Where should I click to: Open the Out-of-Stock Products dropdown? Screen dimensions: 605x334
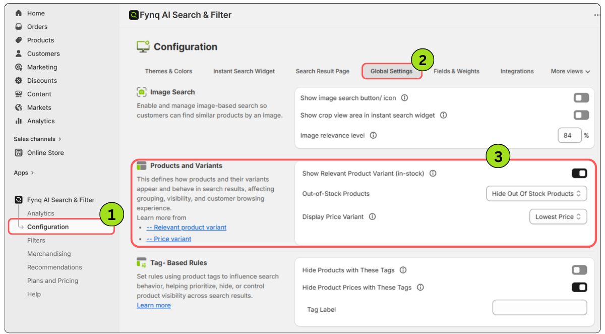click(536, 194)
